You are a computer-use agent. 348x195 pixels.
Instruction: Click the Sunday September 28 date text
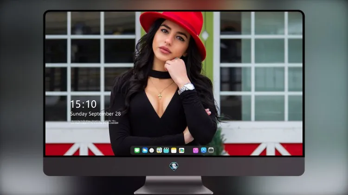[96, 114]
